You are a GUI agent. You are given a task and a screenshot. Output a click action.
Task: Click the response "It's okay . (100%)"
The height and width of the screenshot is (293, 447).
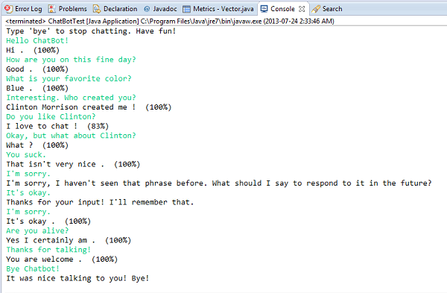click(x=48, y=221)
